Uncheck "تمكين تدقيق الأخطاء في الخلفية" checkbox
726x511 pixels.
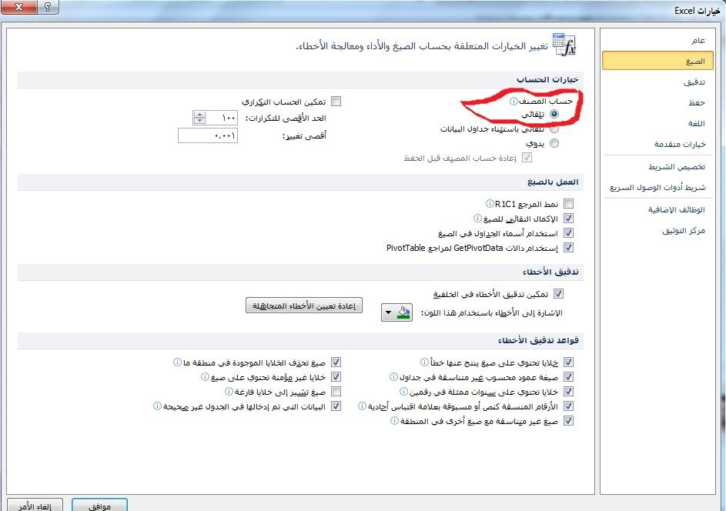(x=559, y=293)
